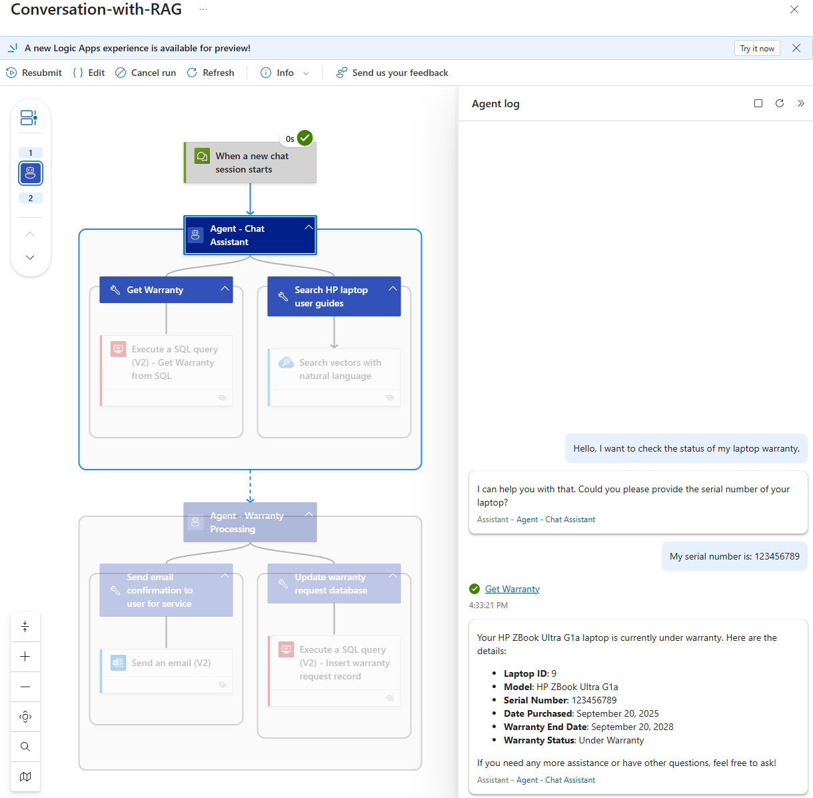Image resolution: width=813 pixels, height=798 pixels.
Task: Toggle the minimap view
Action: (25, 777)
